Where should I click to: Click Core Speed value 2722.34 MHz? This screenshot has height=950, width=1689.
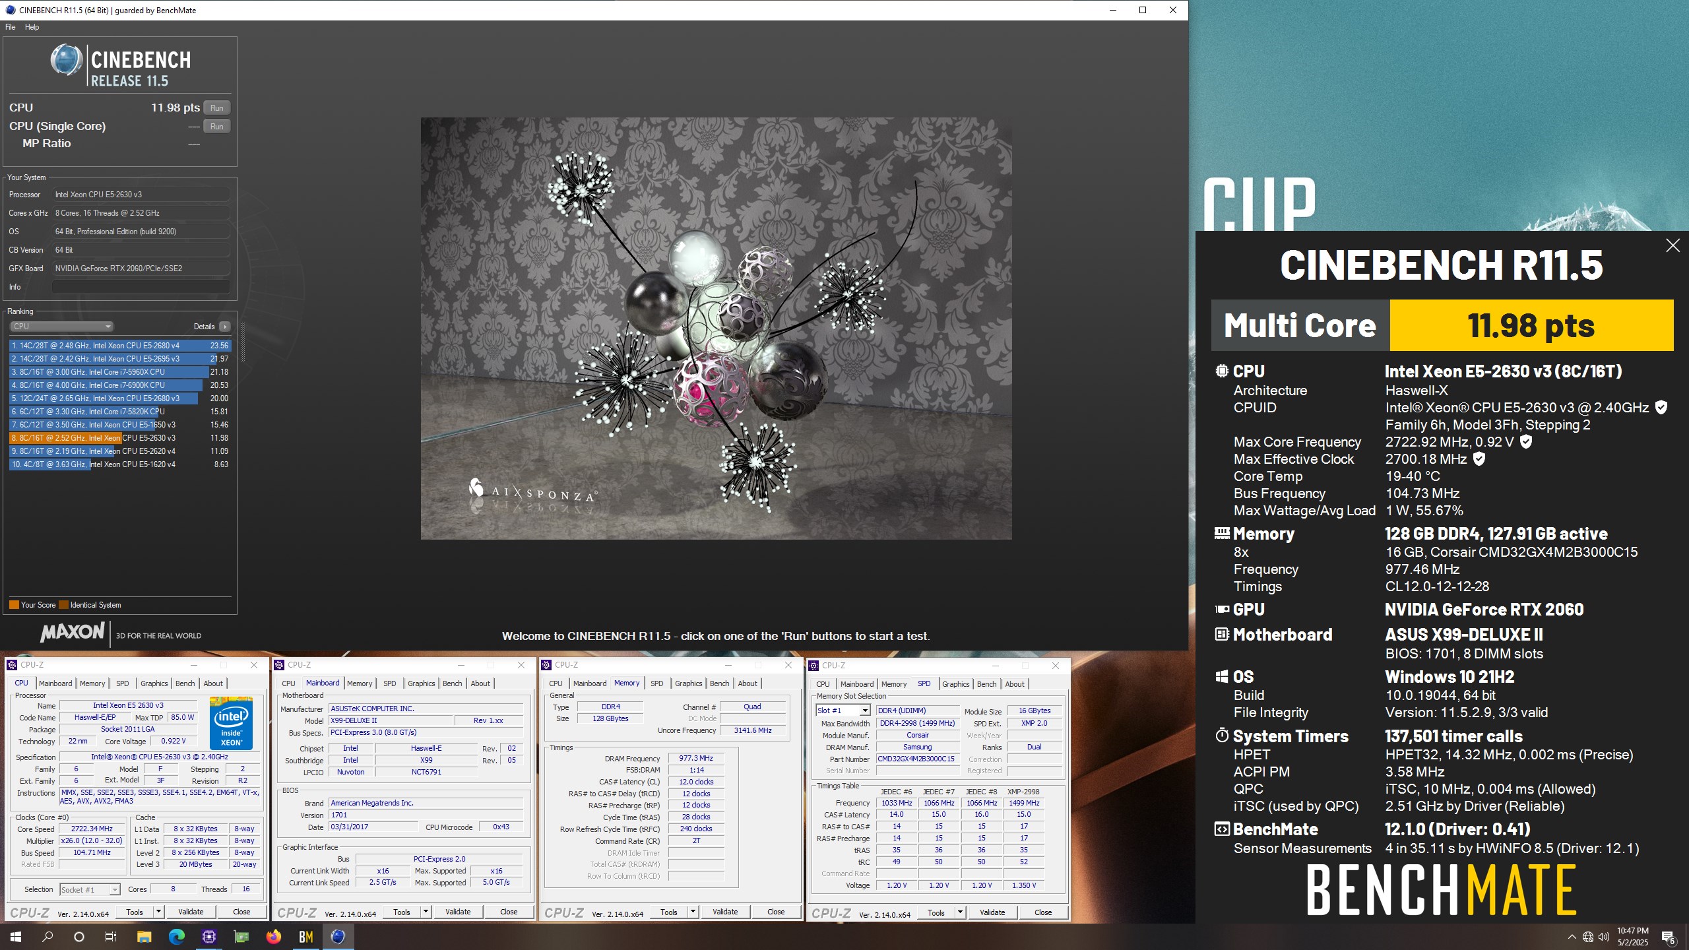[92, 829]
